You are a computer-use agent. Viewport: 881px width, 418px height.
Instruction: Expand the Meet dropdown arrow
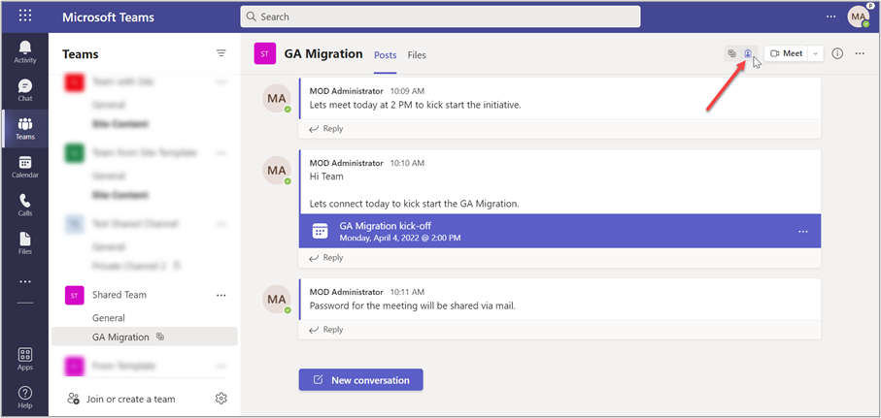[816, 53]
